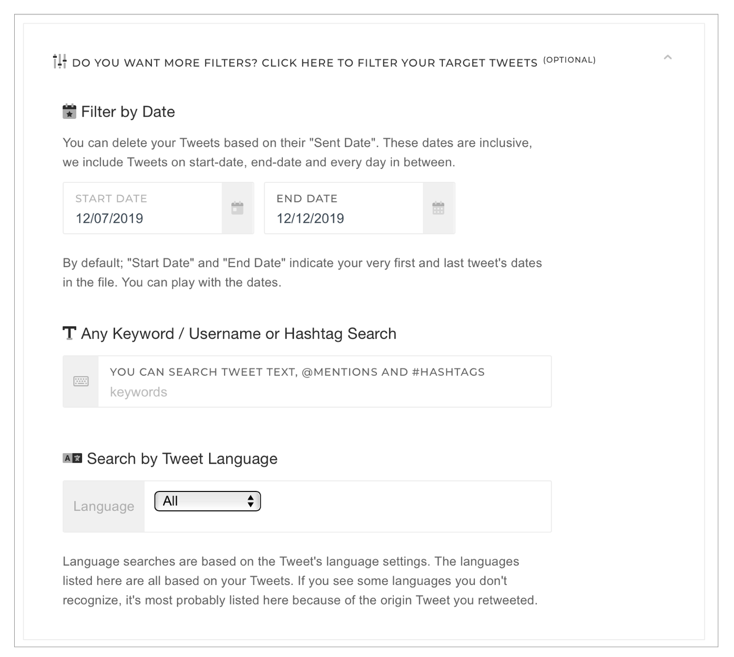Click the T text icon beside Keyword Search
Viewport: 734px width, 657px height.
[x=69, y=333]
